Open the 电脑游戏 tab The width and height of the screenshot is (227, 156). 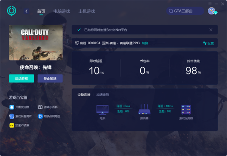[62, 11]
